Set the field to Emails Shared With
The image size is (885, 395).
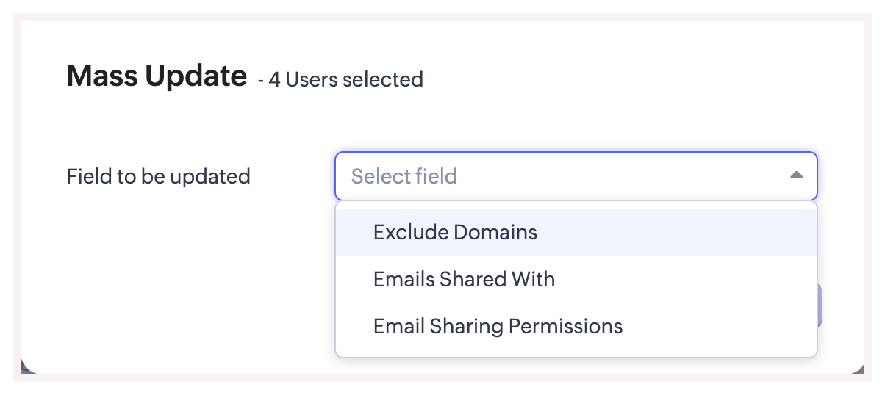click(x=464, y=279)
